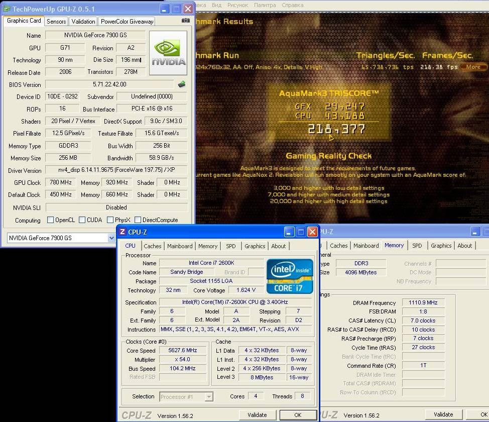This screenshot has height=422, width=489.
Task: Click the Specification field i7-2600K CPU @ 3.40GHz
Action: point(235,302)
